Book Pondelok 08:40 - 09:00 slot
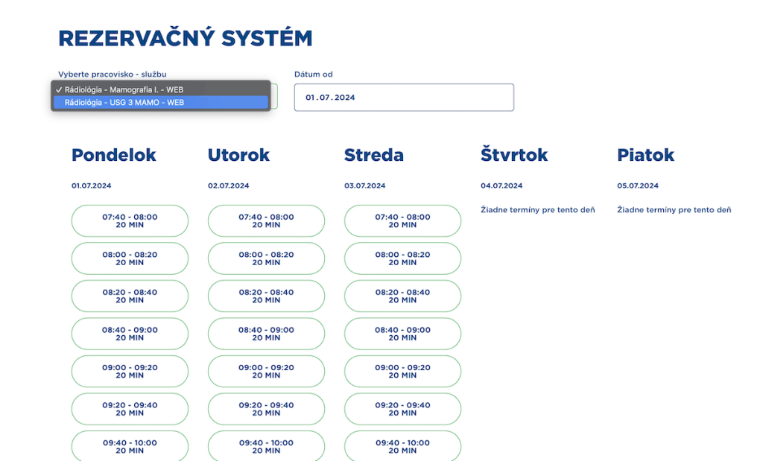This screenshot has width=763, height=461. [130, 334]
